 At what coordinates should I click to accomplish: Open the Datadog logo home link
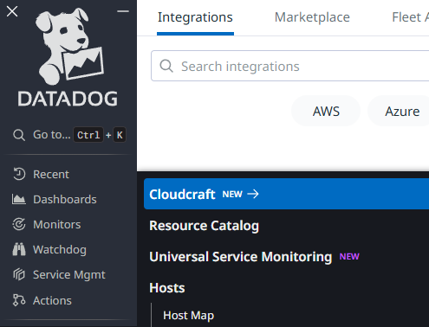point(68,57)
